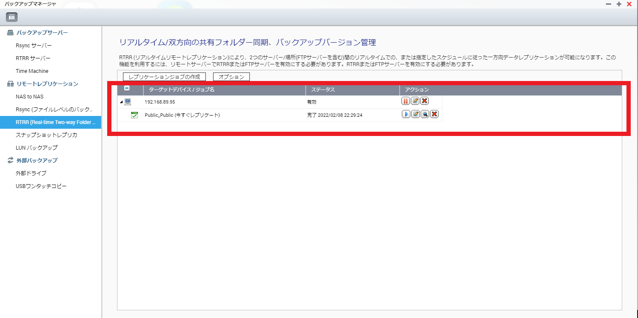Click the Public_Public job schedule icon
638x318 pixels.
click(135, 115)
